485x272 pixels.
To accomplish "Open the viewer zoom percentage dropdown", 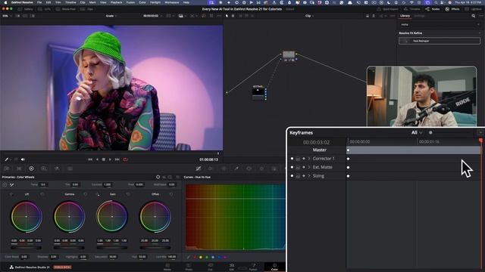I will click(6, 16).
